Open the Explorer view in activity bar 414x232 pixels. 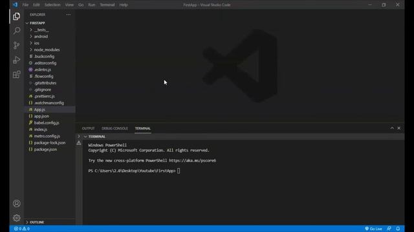pyautogui.click(x=17, y=16)
